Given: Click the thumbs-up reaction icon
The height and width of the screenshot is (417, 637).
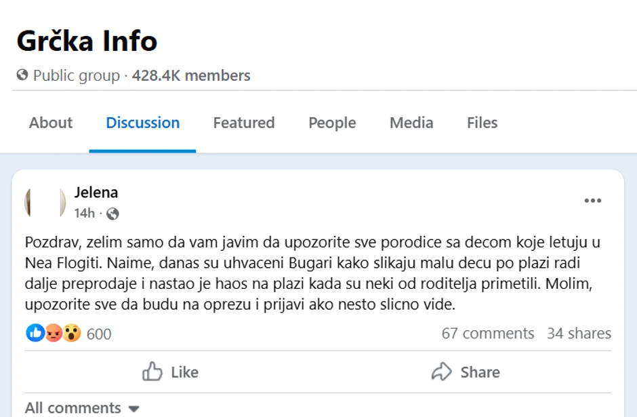Looking at the screenshot, I should (x=35, y=333).
